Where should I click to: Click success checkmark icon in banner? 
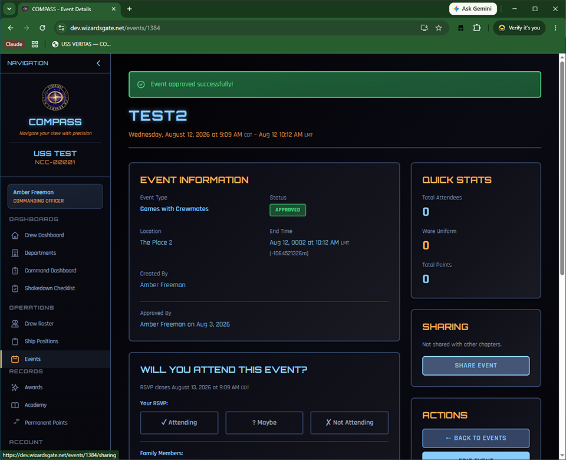(x=141, y=84)
